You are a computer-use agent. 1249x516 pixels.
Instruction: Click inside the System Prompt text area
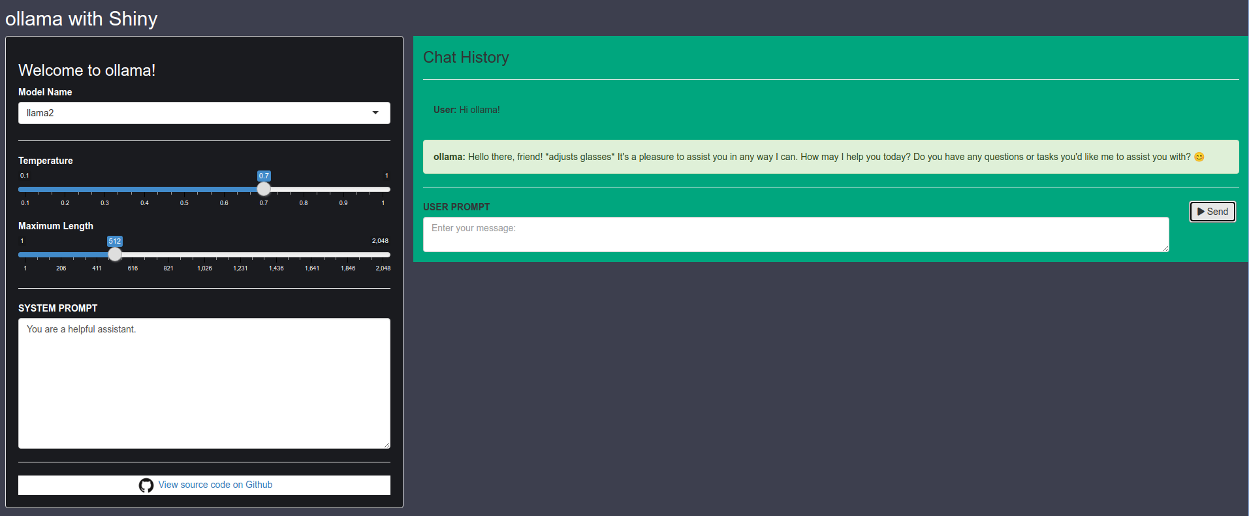[x=204, y=383]
